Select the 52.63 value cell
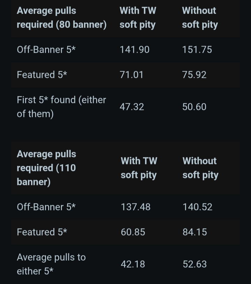The image size is (251, 284). click(195, 264)
